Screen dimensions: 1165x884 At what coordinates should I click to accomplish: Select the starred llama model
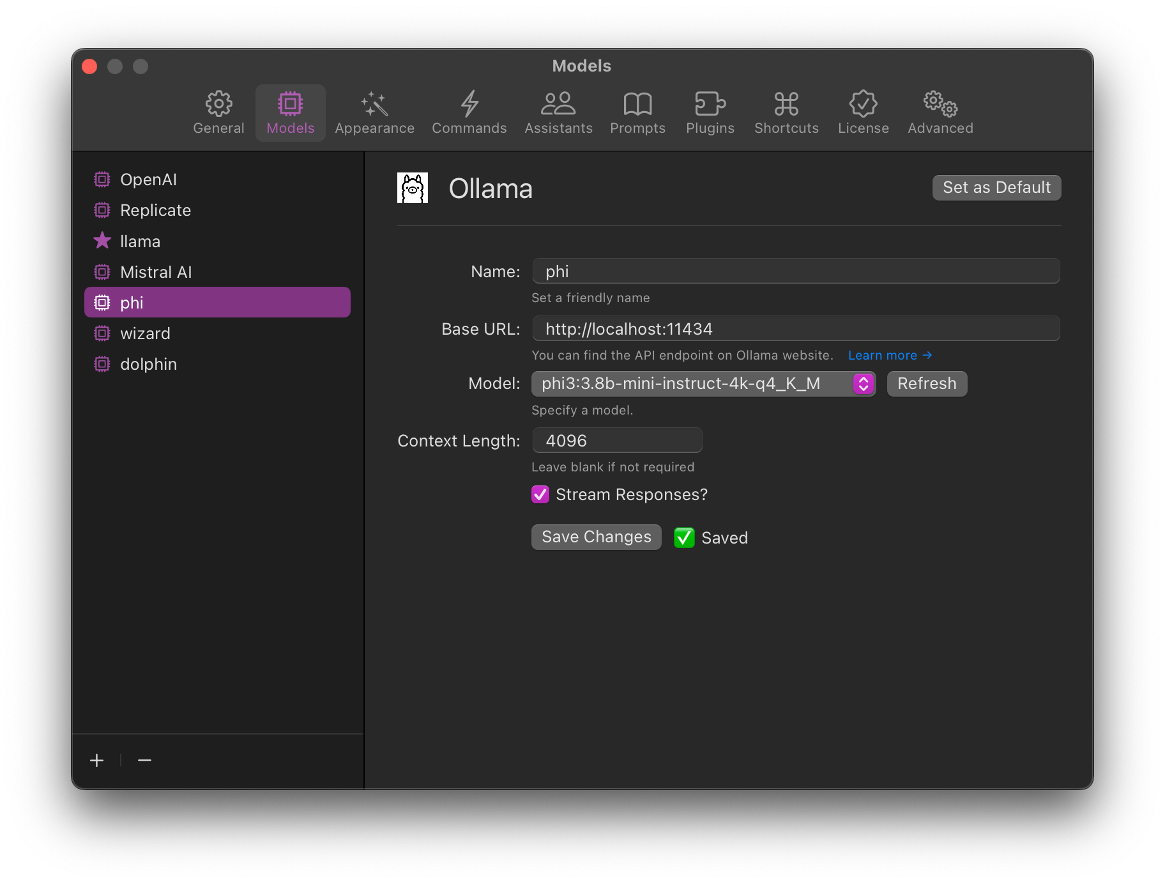217,241
